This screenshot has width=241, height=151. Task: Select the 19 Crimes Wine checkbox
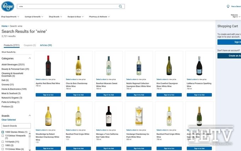click(x=3, y=149)
